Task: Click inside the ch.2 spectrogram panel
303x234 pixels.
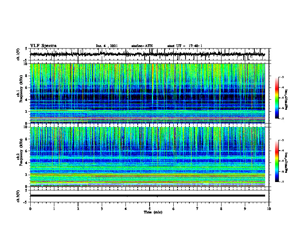Action: coord(147,157)
